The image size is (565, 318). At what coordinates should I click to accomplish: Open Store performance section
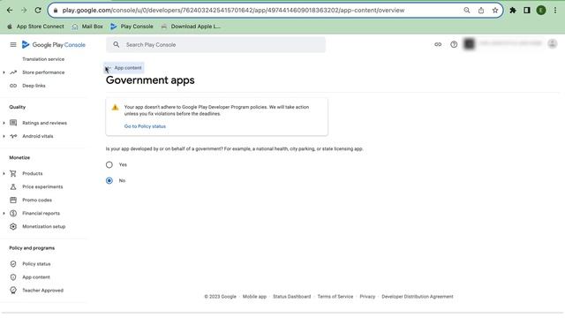[43, 72]
